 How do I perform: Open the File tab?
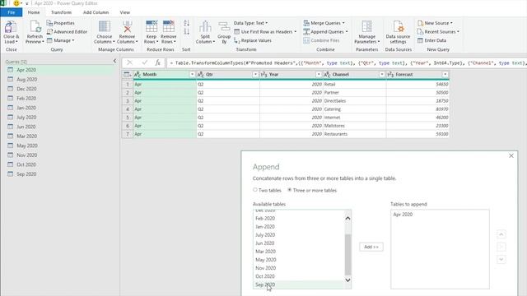[11, 12]
